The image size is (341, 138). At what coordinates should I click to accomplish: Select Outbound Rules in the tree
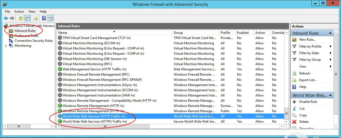tap(26, 36)
